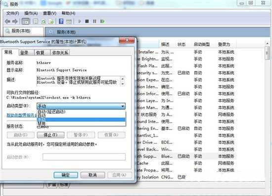Go back with the toolbar Back arrow

pos(7,21)
